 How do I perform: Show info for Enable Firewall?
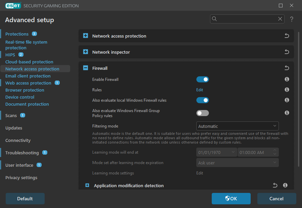(287, 80)
